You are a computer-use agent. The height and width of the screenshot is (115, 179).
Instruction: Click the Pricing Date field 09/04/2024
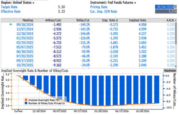point(165,7)
